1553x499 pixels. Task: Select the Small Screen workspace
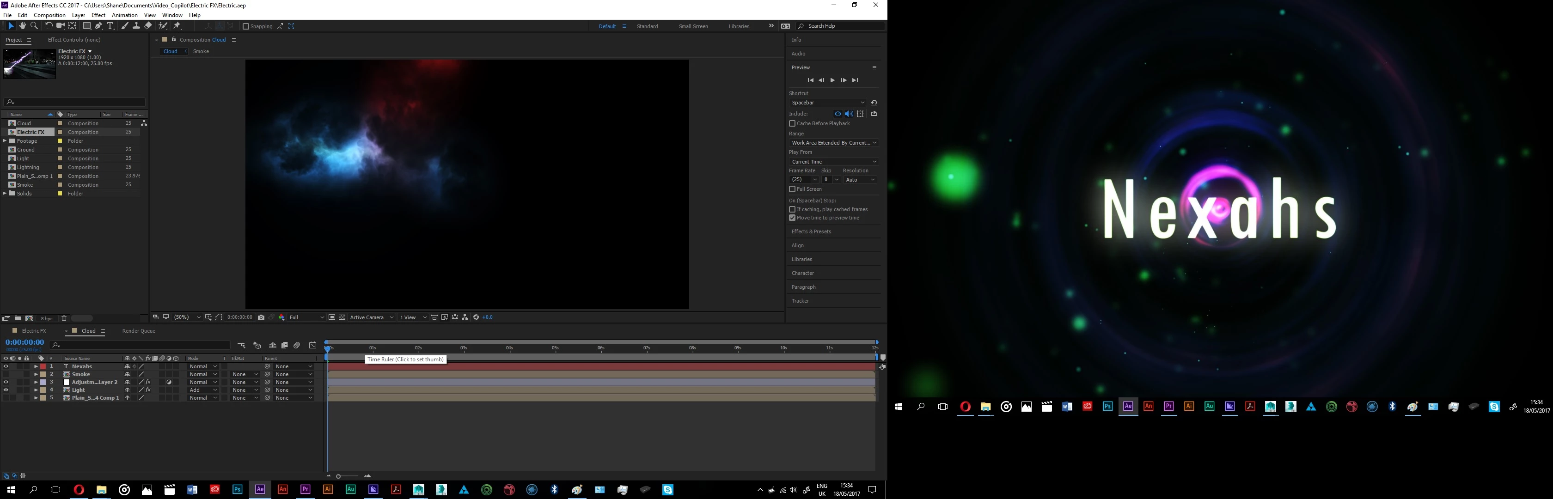pyautogui.click(x=693, y=26)
